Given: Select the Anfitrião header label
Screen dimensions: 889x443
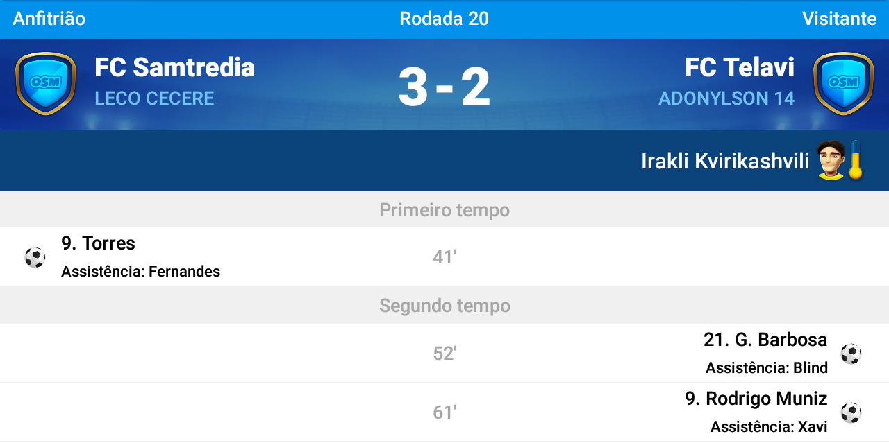Looking at the screenshot, I should (49, 19).
